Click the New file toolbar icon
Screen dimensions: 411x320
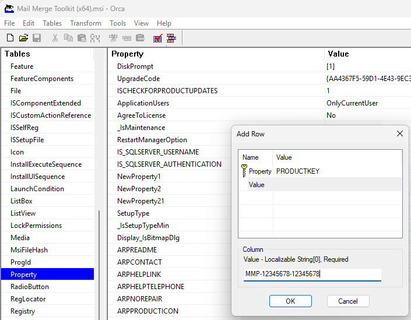[10, 38]
